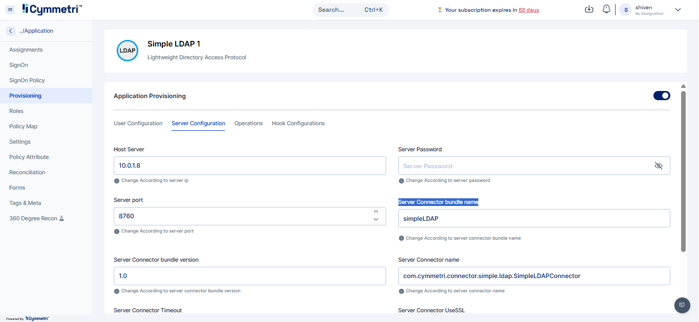699x322 pixels.
Task: Click the 'Server Connector Timeout' label
Action: coord(147,310)
